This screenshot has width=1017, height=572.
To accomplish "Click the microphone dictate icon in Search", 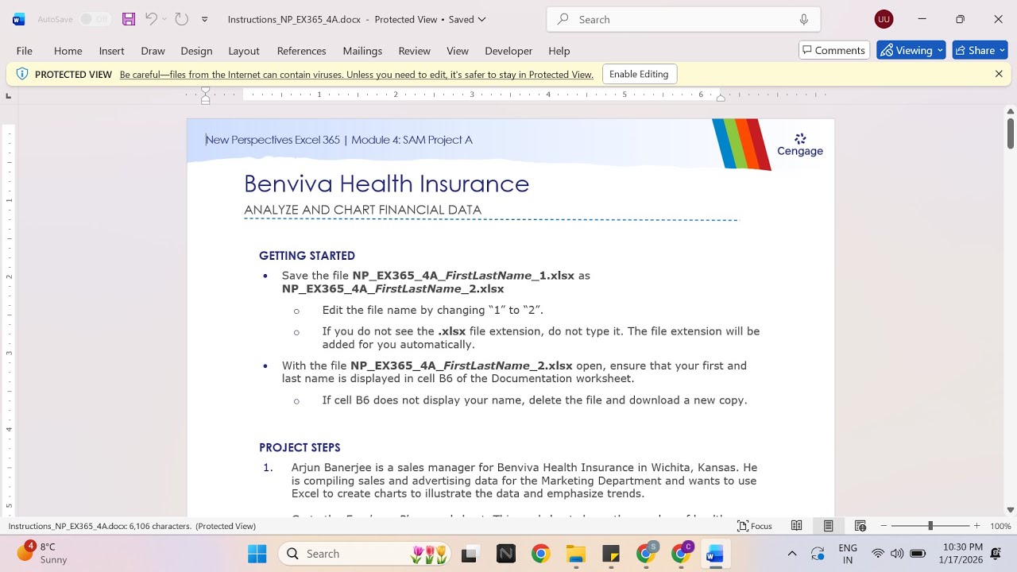I will pyautogui.click(x=804, y=19).
